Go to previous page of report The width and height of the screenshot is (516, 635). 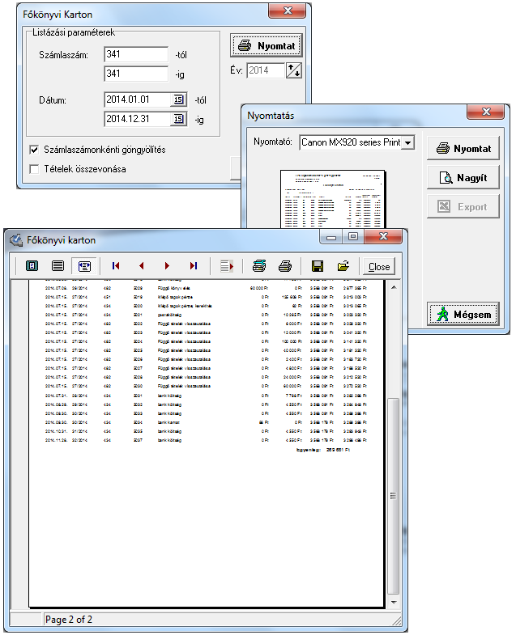(x=142, y=266)
